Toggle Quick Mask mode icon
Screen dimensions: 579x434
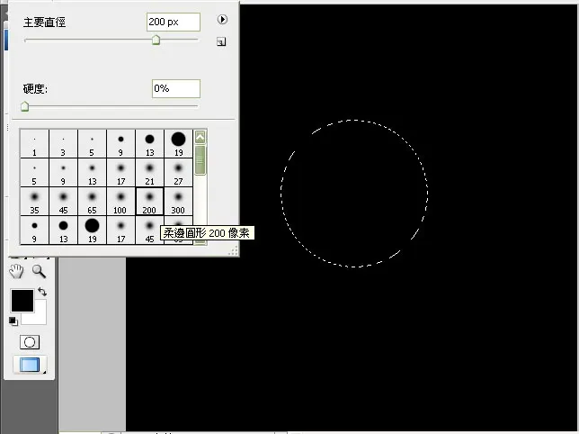click(x=30, y=342)
